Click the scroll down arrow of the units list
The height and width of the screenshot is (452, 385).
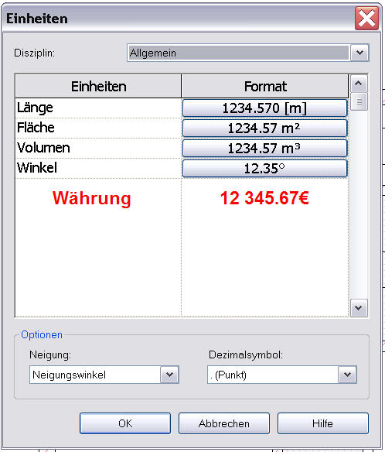(x=359, y=308)
